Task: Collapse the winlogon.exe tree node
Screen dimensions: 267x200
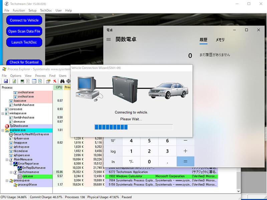Action: pyautogui.click(x=3, y=113)
